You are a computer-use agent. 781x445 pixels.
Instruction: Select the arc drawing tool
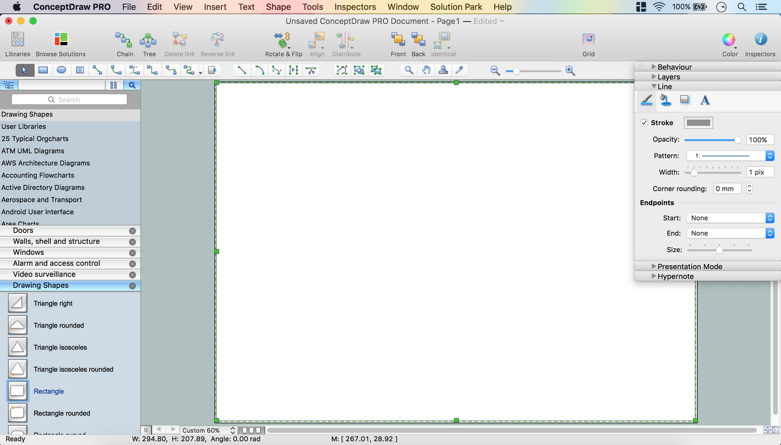259,70
